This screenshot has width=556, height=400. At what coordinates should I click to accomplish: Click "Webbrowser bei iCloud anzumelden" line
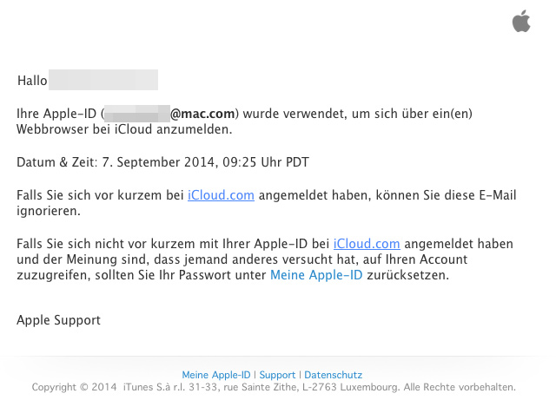tap(124, 129)
